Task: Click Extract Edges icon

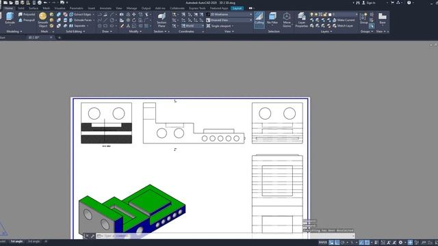Action: click(x=71, y=14)
